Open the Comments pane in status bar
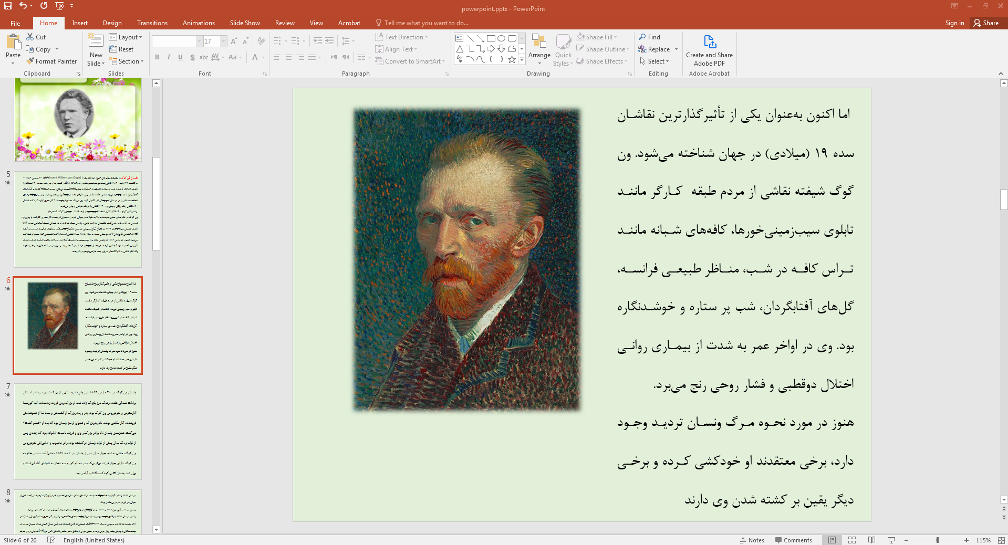 tap(793, 540)
